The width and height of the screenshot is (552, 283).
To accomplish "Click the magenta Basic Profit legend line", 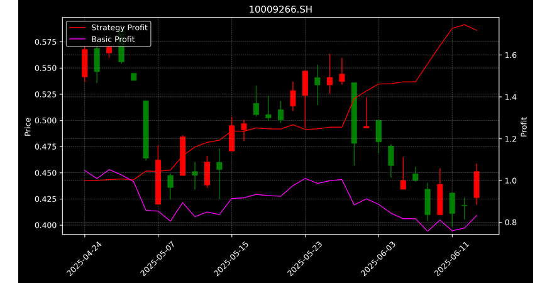I will coord(77,40).
